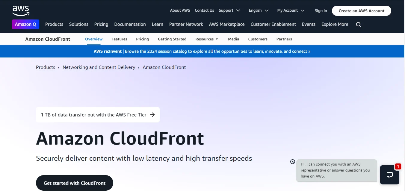Click the Amazon CloudFront main heading
Screen dimensions: 405x191
pyautogui.click(x=120, y=138)
